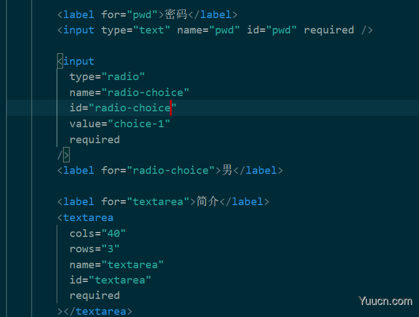
Task: Click the type="radio" attribute line
Action: (x=107, y=77)
